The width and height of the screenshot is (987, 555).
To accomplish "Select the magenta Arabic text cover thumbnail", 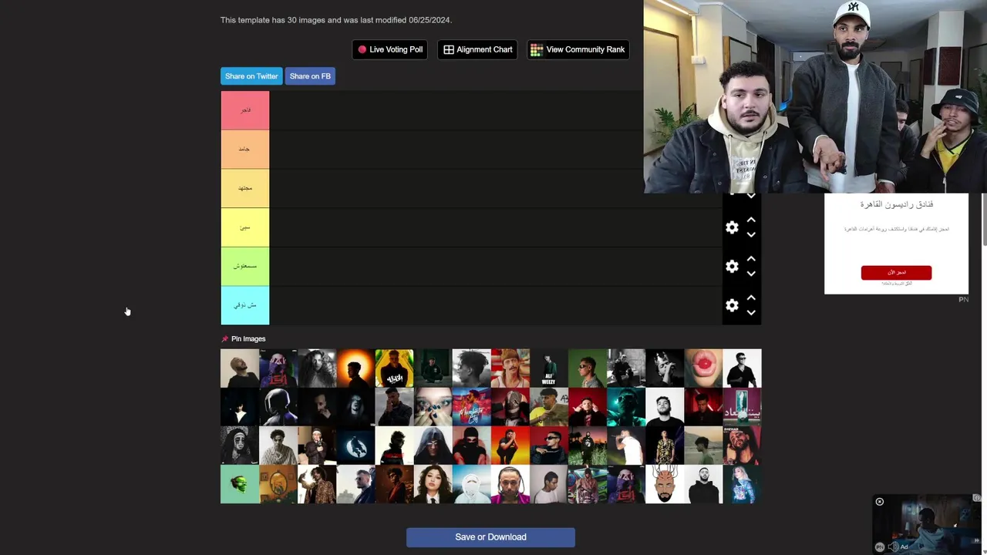I will pos(742,407).
